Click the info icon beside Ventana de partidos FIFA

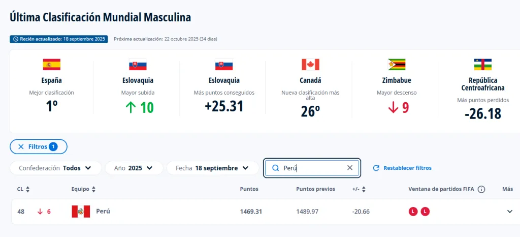pos(481,189)
